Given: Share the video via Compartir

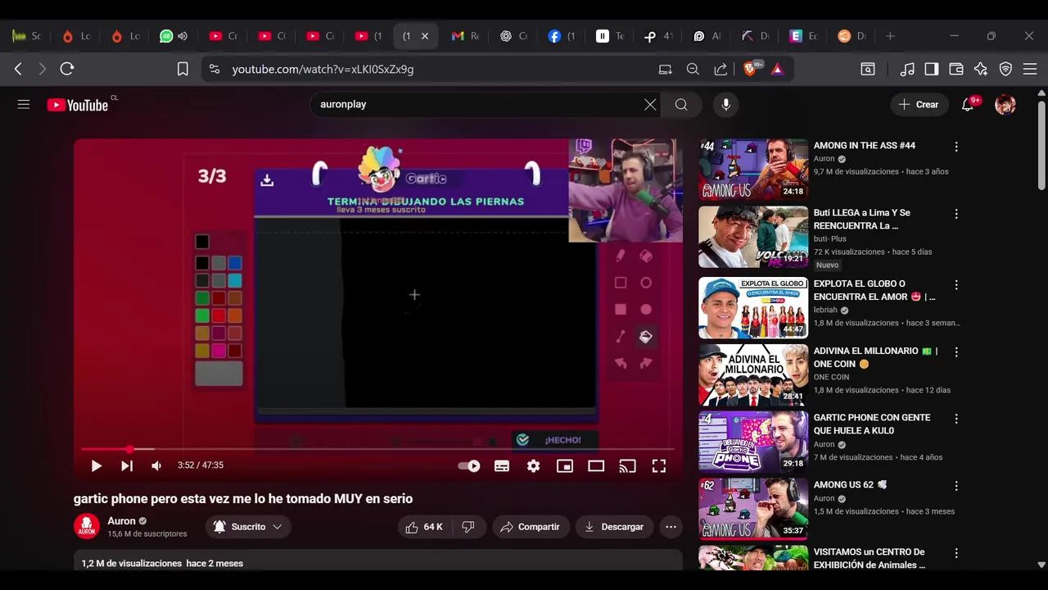Looking at the screenshot, I should [531, 527].
